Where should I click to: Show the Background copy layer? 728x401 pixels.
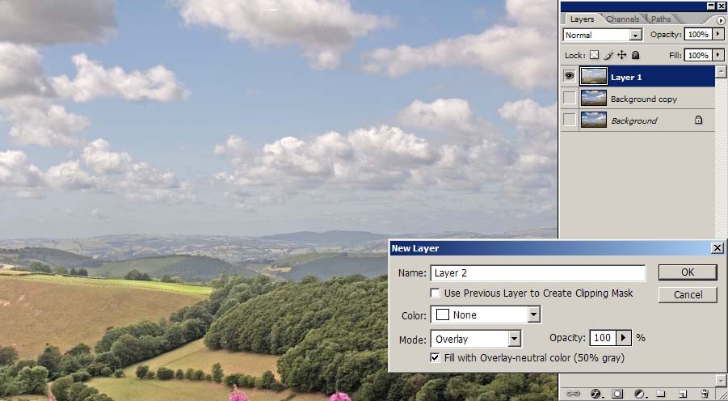tap(569, 98)
